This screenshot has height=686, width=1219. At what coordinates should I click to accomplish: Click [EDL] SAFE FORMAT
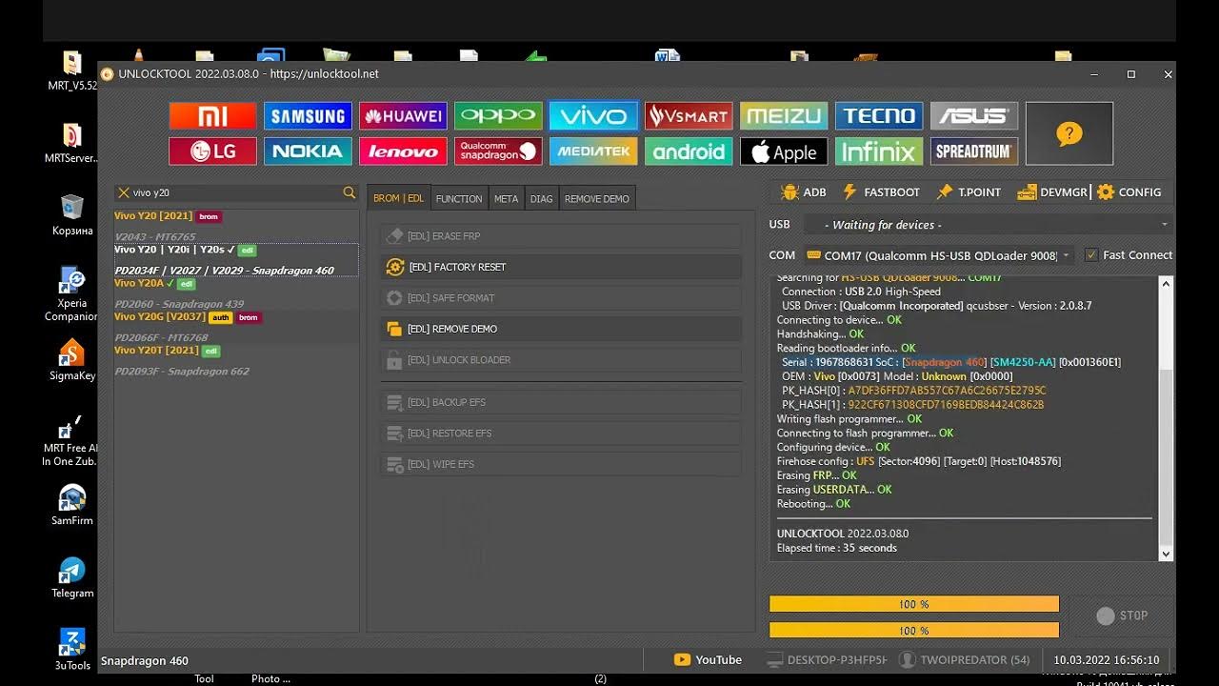560,298
